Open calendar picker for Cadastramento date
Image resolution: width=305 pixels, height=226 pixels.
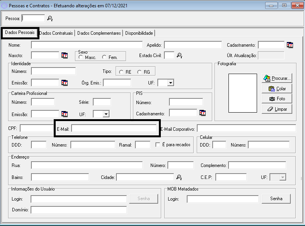(x=290, y=45)
